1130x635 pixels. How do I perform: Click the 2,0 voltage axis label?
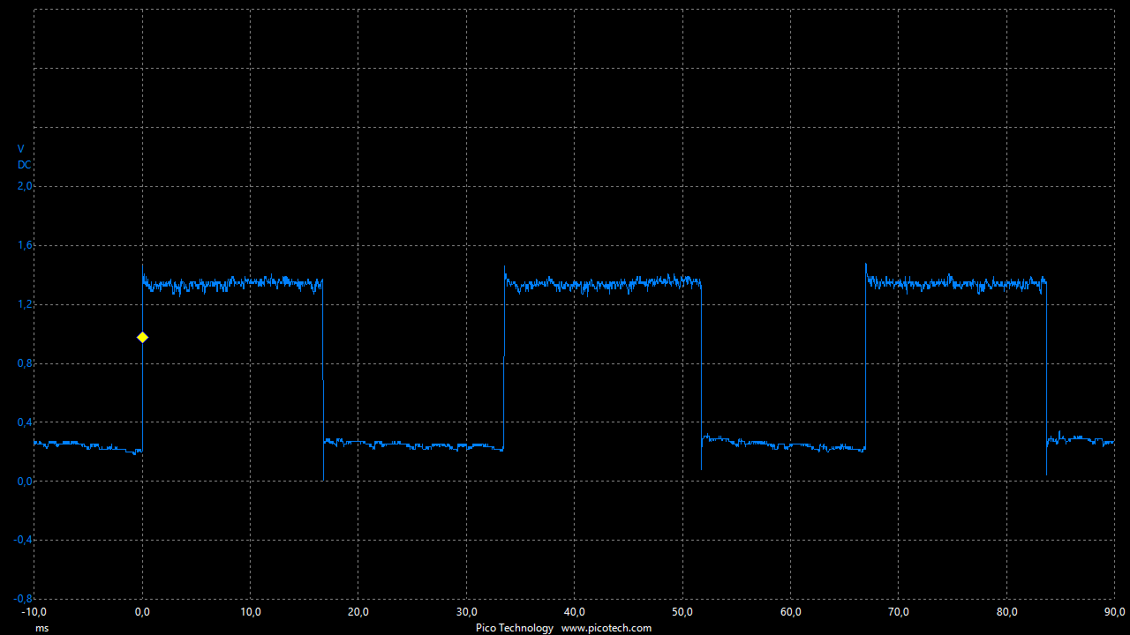click(x=25, y=186)
